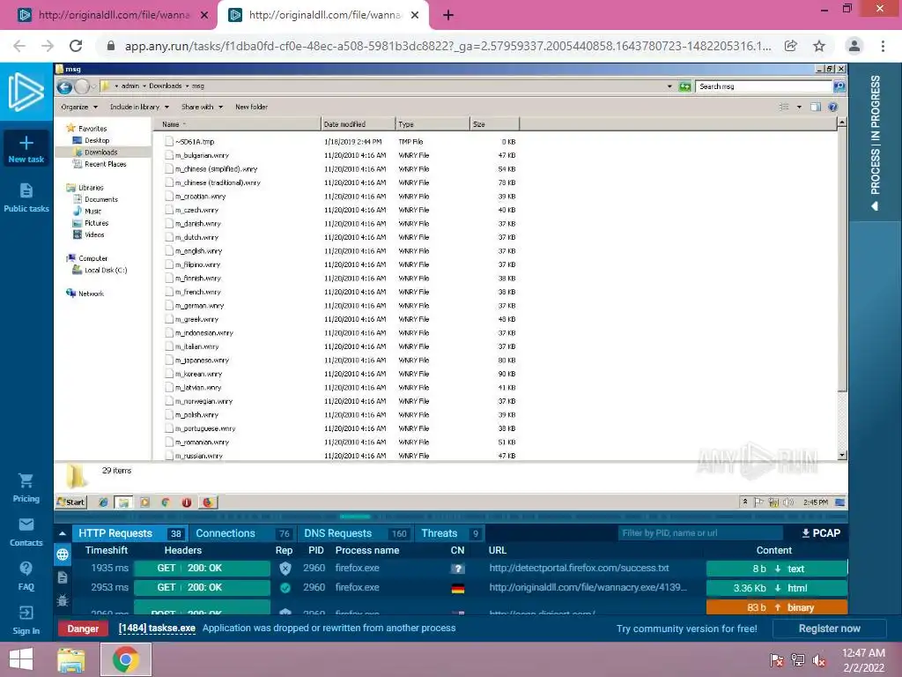Viewport: 902px width, 677px height.
Task: Select file m_english.wnry
Action: [198, 251]
